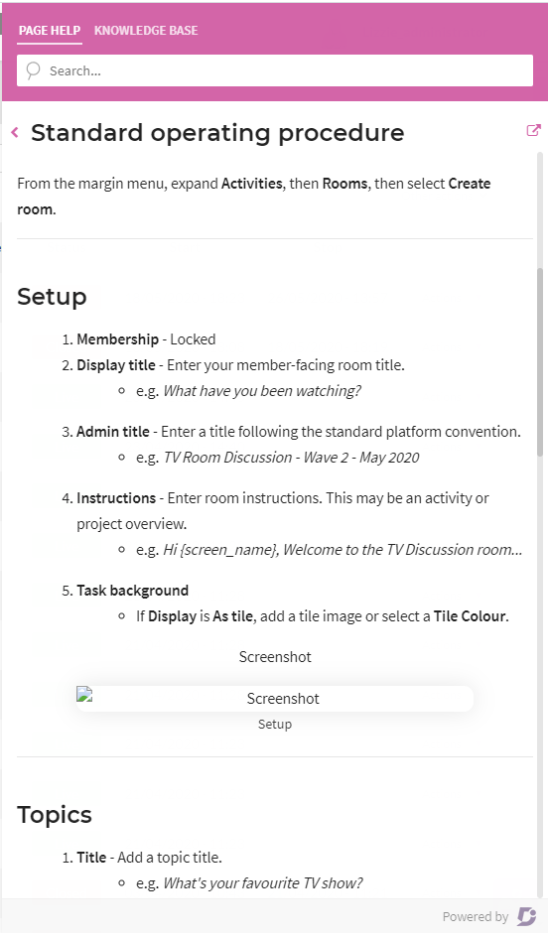The width and height of the screenshot is (548, 940).
Task: Click the 'Powered by' footer text
Action: coord(476,916)
